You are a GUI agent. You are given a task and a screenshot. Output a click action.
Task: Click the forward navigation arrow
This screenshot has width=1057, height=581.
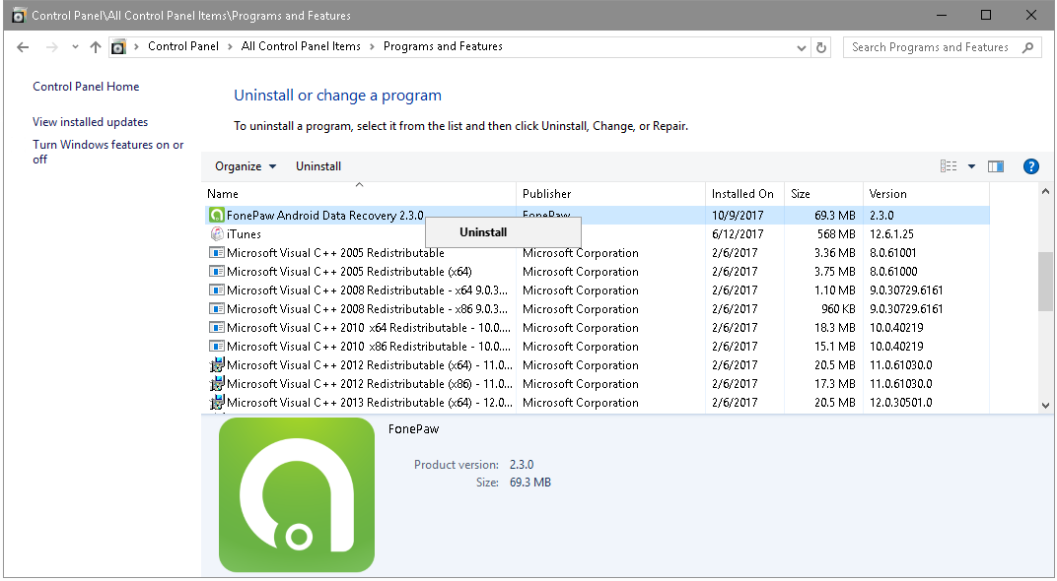(x=52, y=47)
